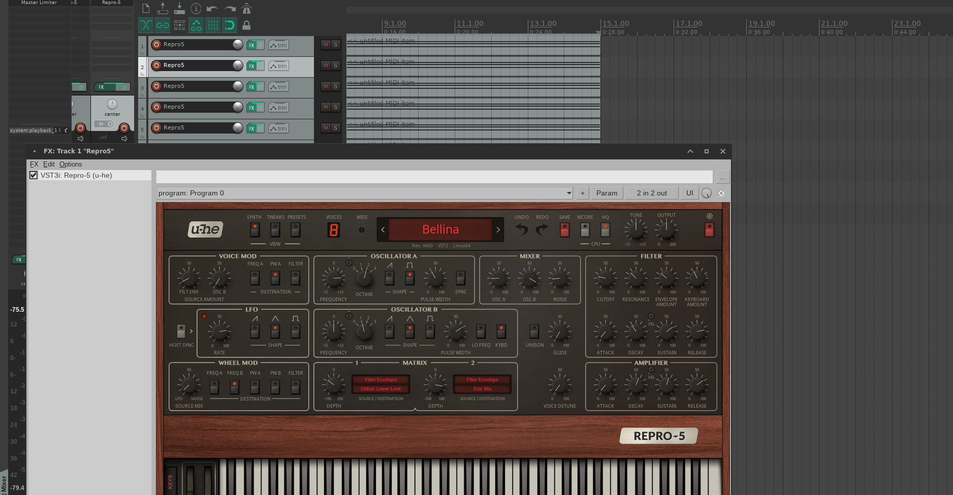The width and height of the screenshot is (953, 495).
Task: Click the red SAVE preset button
Action: [x=564, y=230]
